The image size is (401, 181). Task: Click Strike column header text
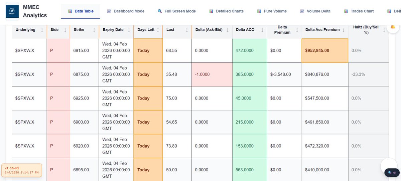click(79, 30)
